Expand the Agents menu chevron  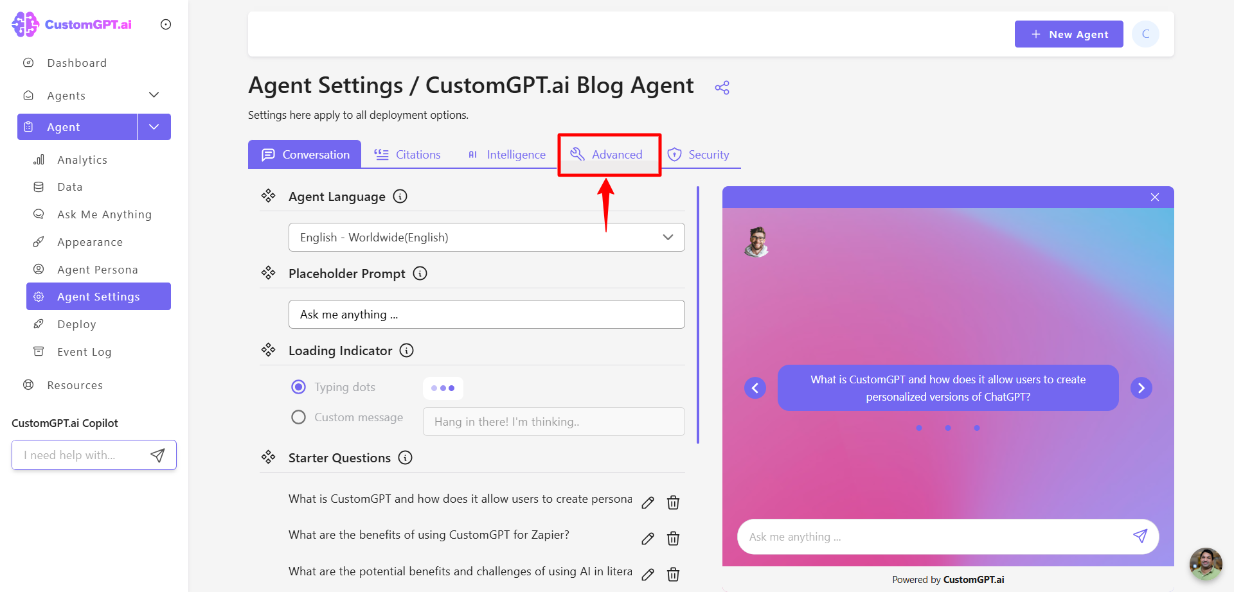pos(154,95)
